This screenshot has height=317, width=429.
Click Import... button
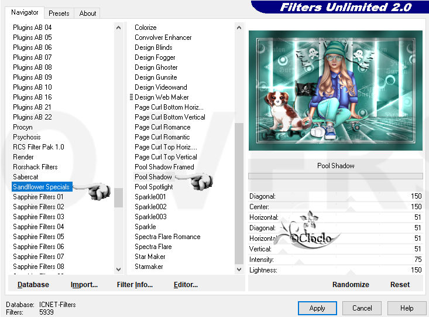point(84,285)
